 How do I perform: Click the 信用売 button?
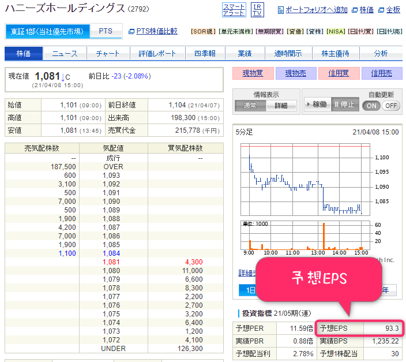382,73
